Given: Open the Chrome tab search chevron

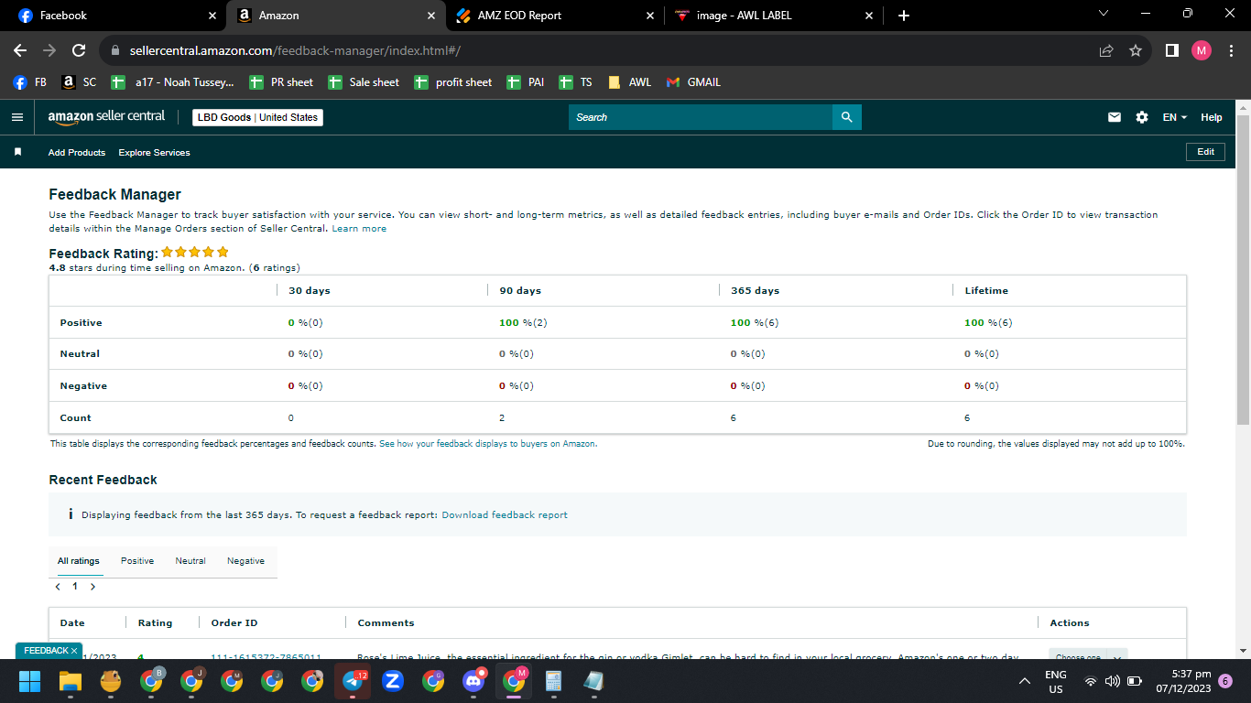Looking at the screenshot, I should (1103, 15).
